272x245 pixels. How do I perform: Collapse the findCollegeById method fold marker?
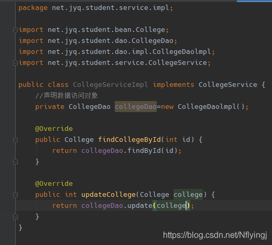(x=15, y=140)
